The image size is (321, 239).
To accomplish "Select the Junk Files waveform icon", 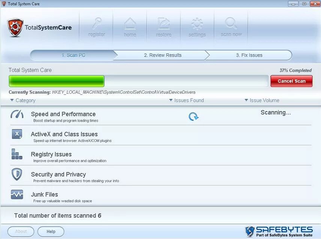I will tap(17, 195).
